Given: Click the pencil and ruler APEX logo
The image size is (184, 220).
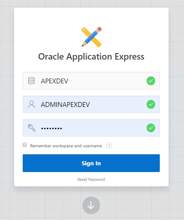Looking at the screenshot, I should (91, 37).
